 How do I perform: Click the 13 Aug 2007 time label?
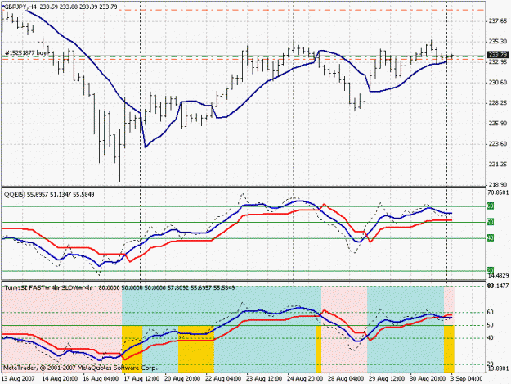click(18, 379)
